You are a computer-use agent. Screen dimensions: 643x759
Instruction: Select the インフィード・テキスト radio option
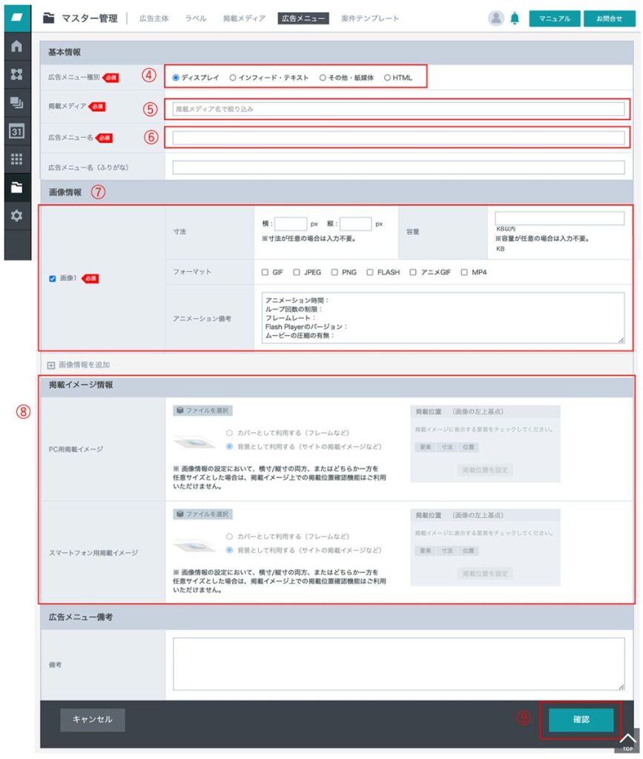coord(233,77)
